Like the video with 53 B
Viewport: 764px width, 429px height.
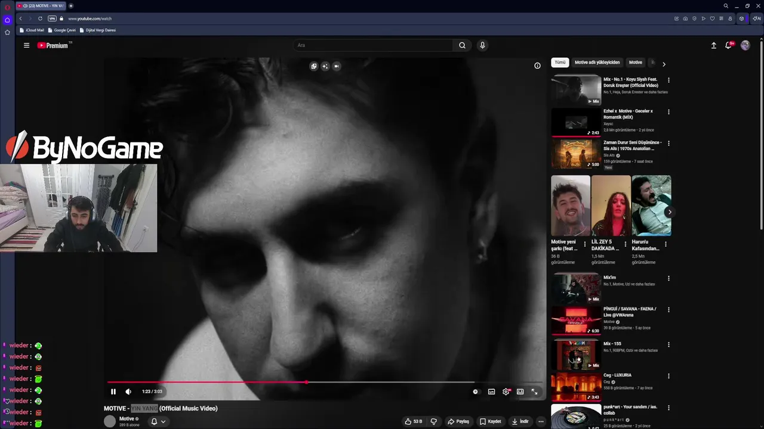(414, 421)
